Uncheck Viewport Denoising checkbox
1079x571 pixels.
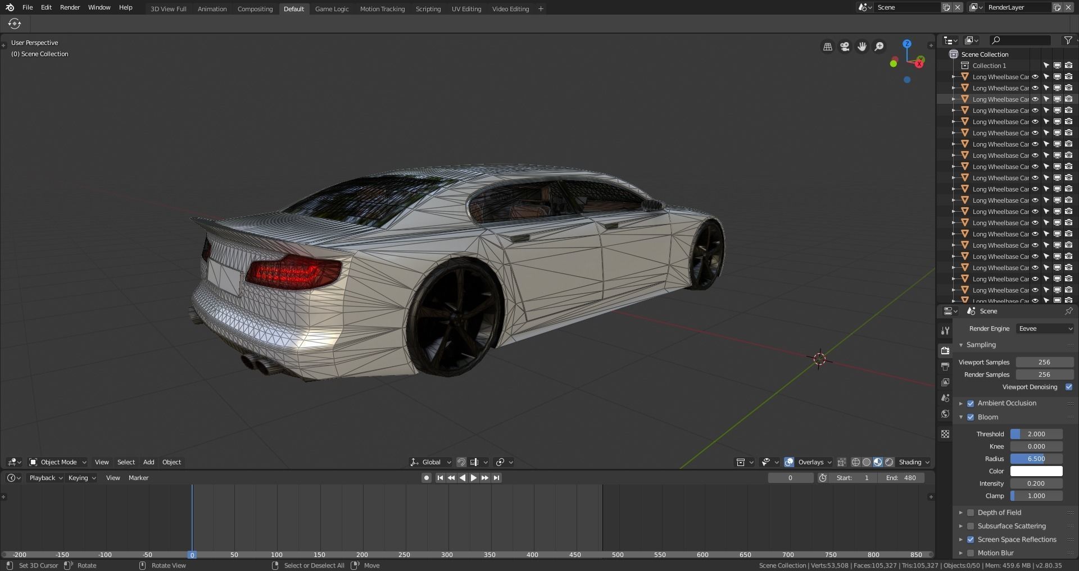pos(1069,387)
